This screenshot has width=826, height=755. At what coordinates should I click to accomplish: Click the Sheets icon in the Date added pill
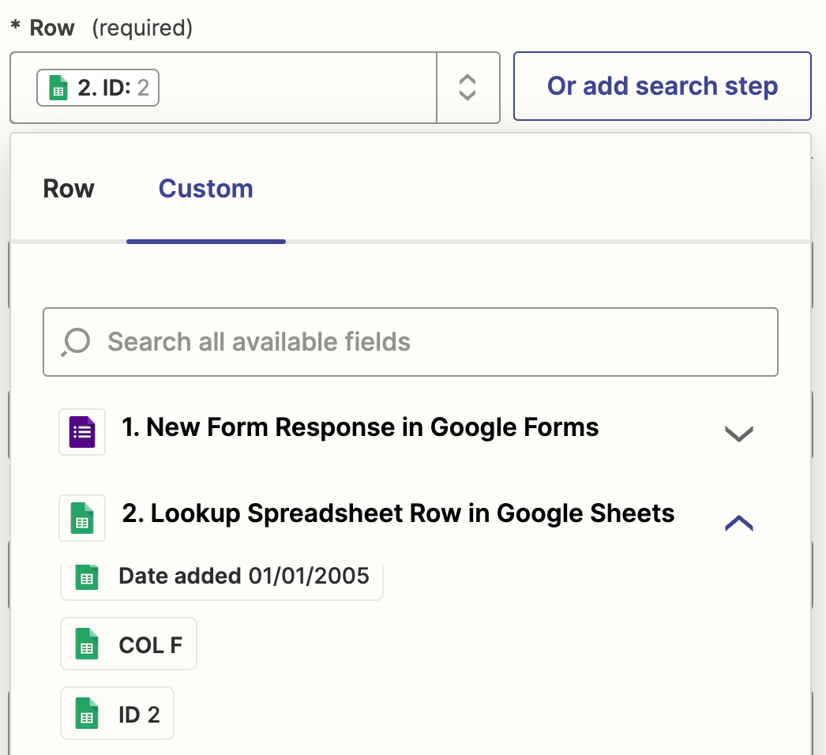click(87, 577)
